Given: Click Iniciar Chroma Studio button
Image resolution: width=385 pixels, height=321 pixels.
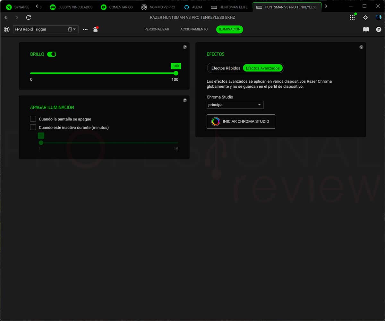Looking at the screenshot, I should click(x=241, y=121).
